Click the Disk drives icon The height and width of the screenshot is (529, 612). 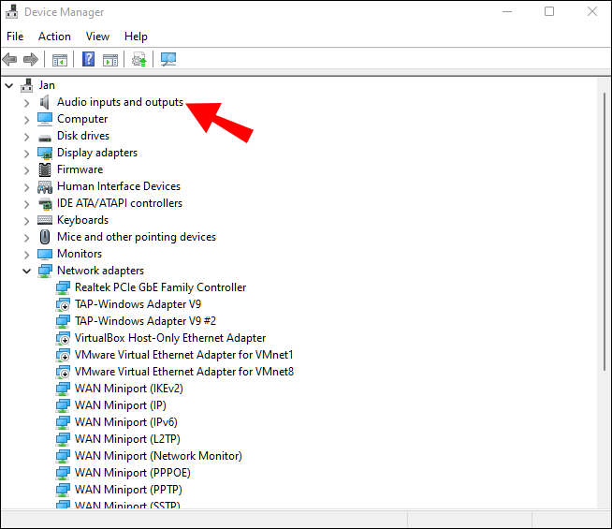(x=45, y=138)
